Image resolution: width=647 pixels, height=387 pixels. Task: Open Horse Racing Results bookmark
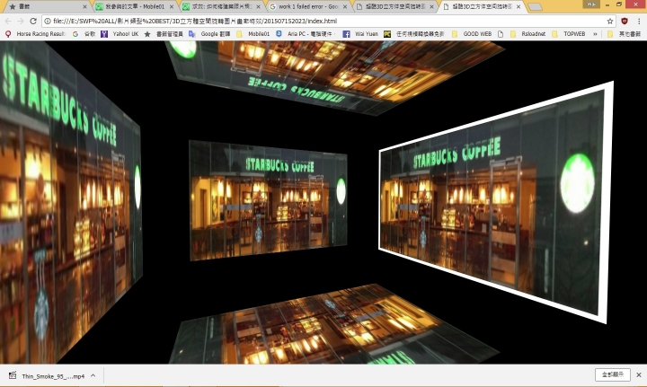[35, 34]
